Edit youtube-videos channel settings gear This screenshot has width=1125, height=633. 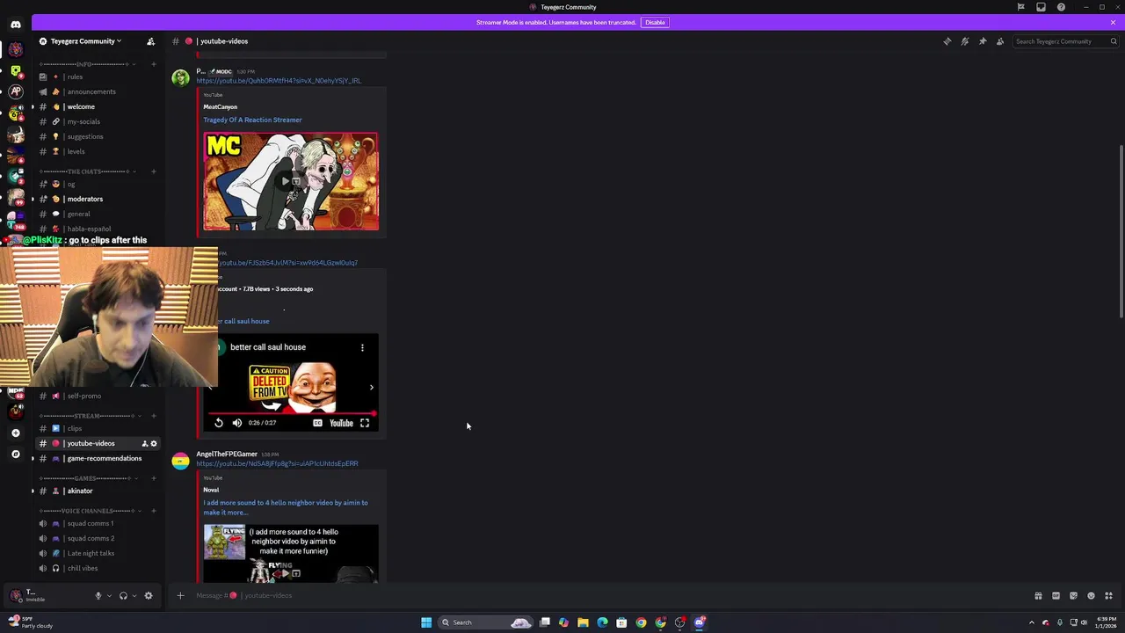click(154, 443)
